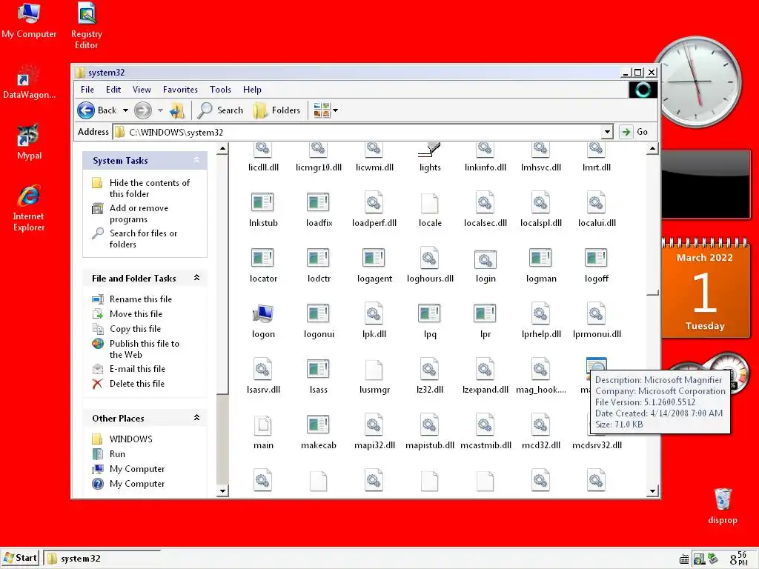
Task: Click the Start button
Action: 20,558
